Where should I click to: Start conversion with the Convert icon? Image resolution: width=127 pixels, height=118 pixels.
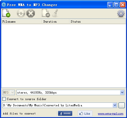pyautogui.click(x=21, y=13)
